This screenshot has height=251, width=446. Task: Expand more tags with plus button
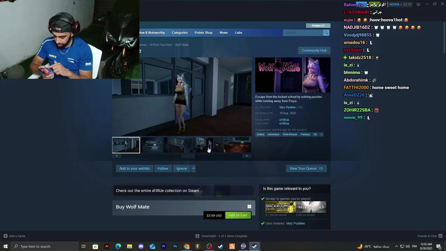(x=321, y=134)
